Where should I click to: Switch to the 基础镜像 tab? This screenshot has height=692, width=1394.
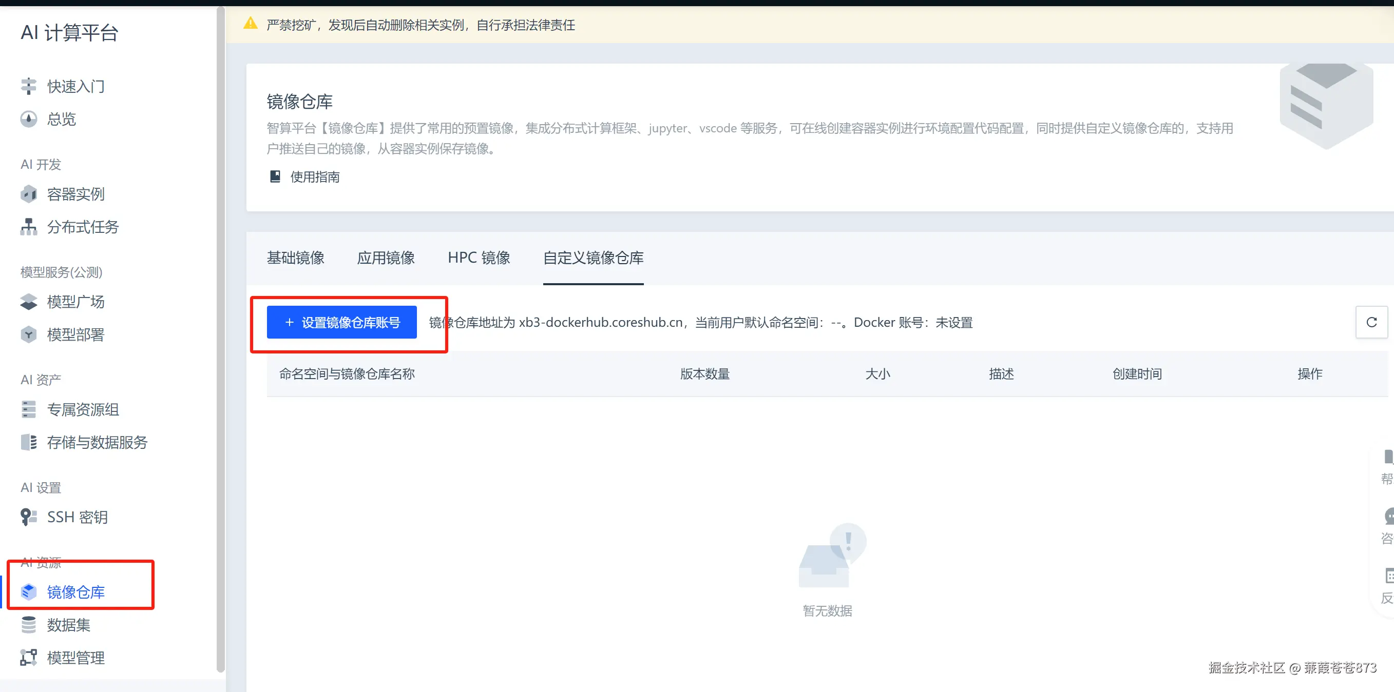point(295,258)
